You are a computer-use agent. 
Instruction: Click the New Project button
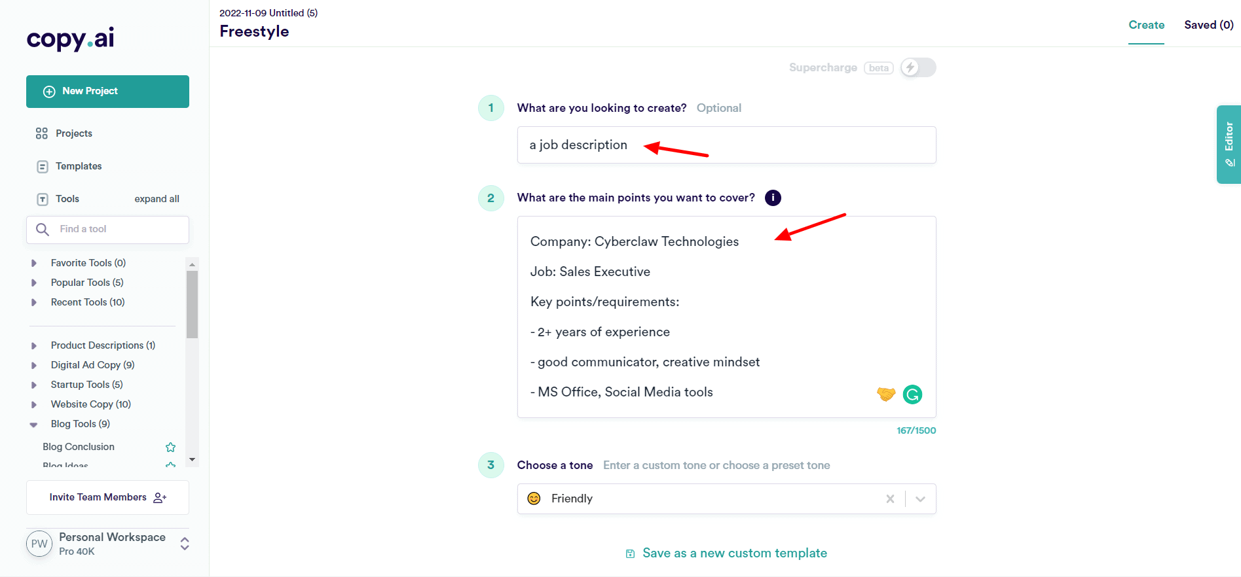pos(107,92)
